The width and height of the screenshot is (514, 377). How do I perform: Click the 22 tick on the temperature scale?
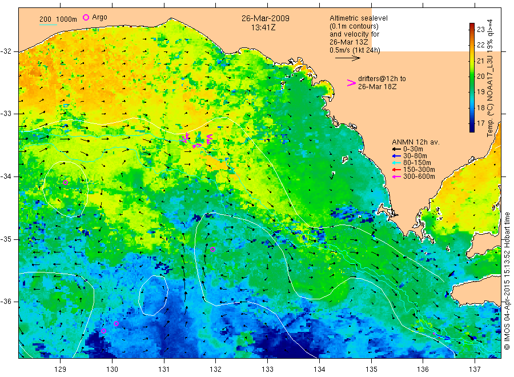pos(480,45)
